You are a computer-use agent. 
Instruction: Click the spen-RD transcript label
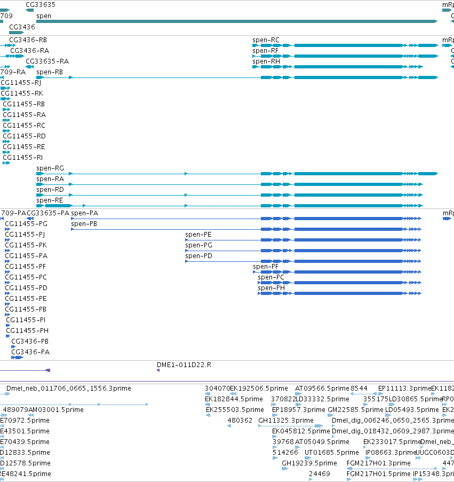pyautogui.click(x=50, y=190)
